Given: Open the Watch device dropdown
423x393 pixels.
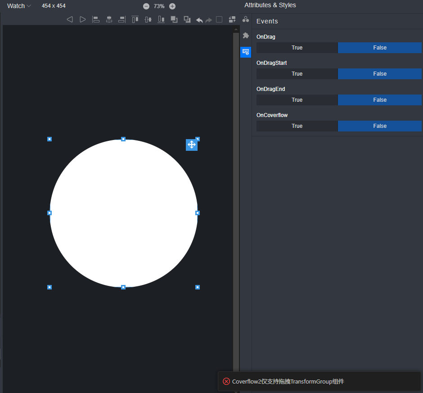Looking at the screenshot, I should tap(19, 6).
